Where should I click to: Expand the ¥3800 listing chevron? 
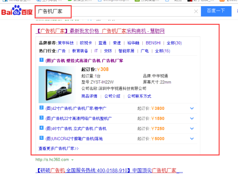192,108
